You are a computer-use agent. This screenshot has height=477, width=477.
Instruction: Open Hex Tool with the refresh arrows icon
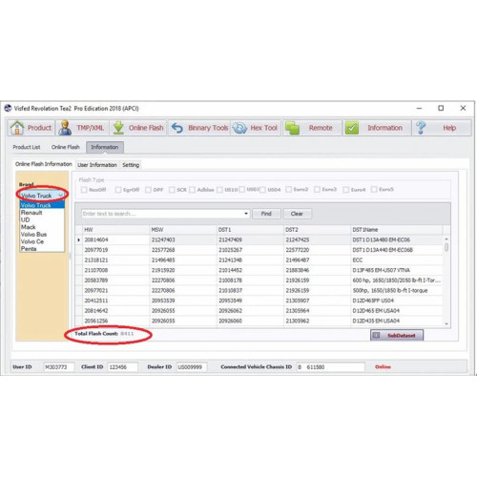click(256, 128)
